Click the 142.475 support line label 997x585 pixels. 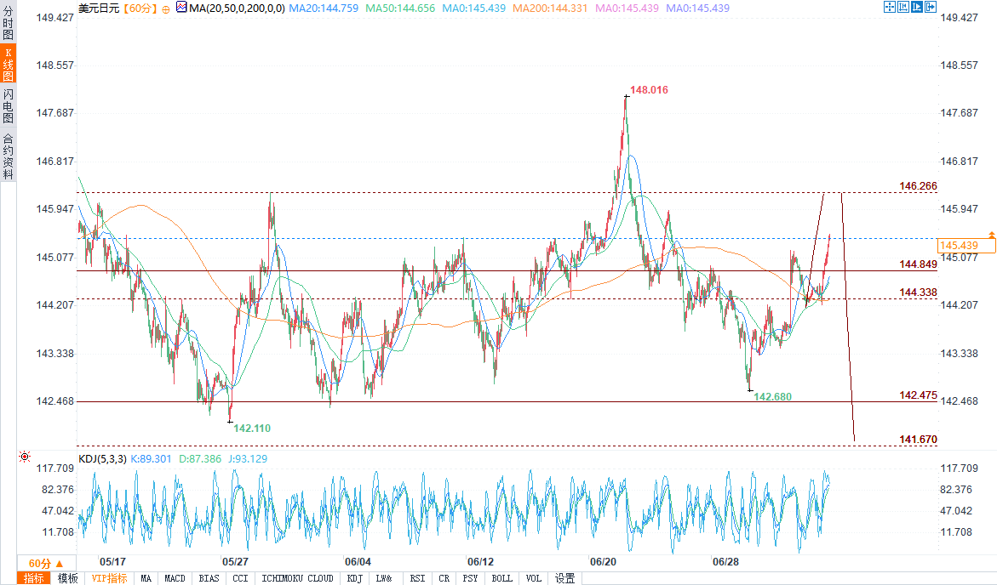pos(918,395)
